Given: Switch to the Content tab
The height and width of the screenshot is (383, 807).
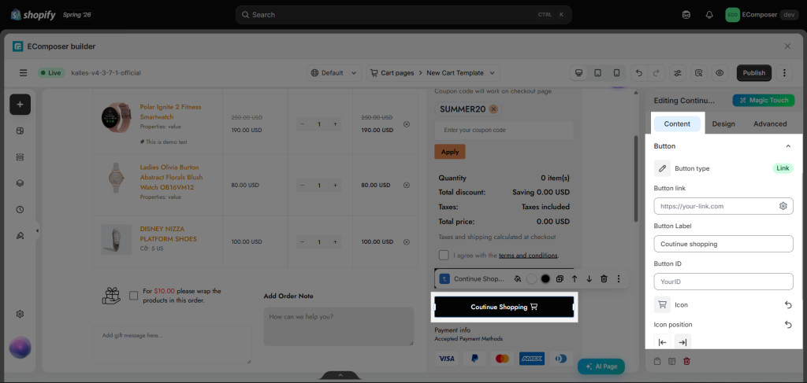Looking at the screenshot, I should (x=677, y=123).
